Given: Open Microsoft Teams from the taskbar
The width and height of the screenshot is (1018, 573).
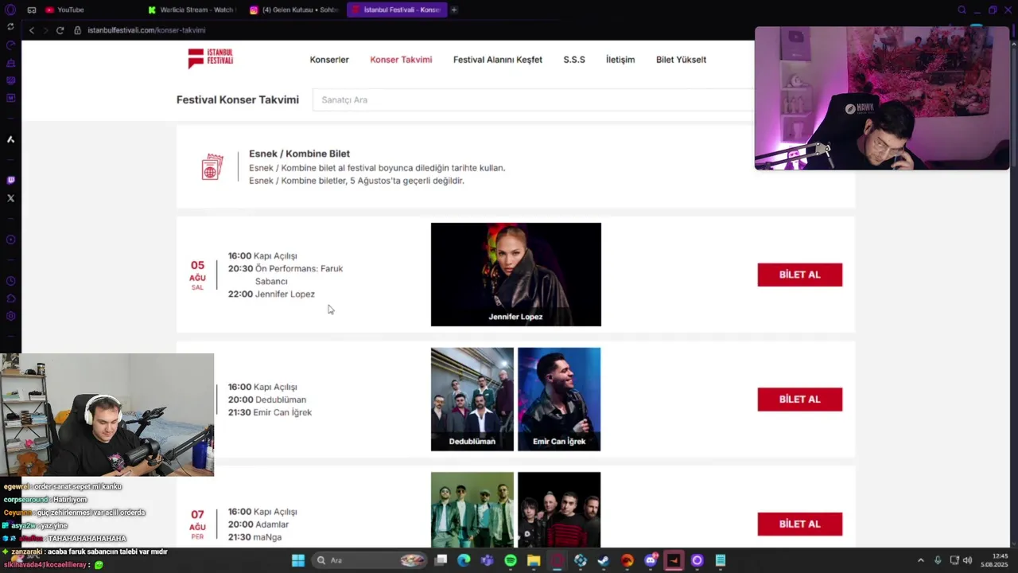Looking at the screenshot, I should coord(487,560).
